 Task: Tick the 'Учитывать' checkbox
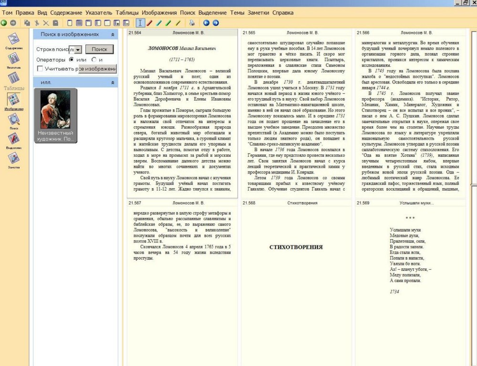click(x=40, y=69)
